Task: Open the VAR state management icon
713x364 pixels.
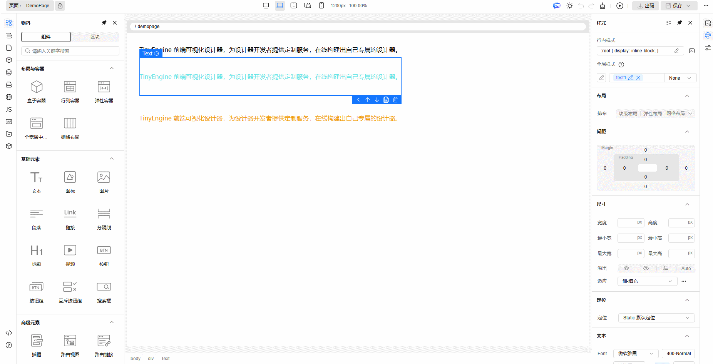Action: coord(9,122)
